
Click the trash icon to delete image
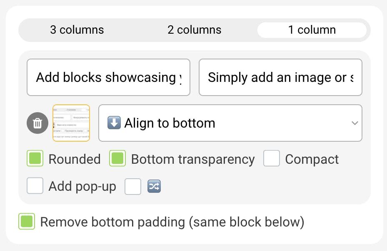(37, 123)
